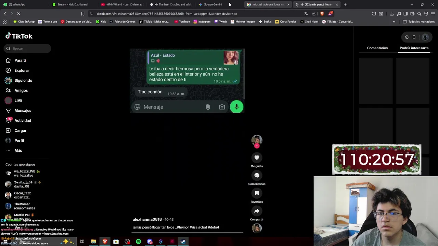Click the #chat hashtag

coord(203,227)
